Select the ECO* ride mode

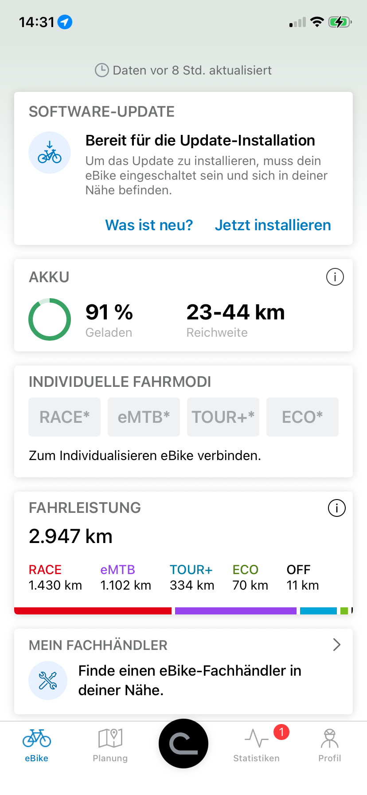302,417
